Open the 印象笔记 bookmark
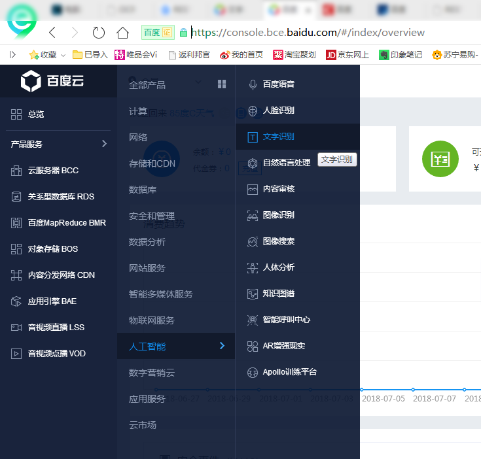This screenshot has height=459, width=481. [401, 55]
